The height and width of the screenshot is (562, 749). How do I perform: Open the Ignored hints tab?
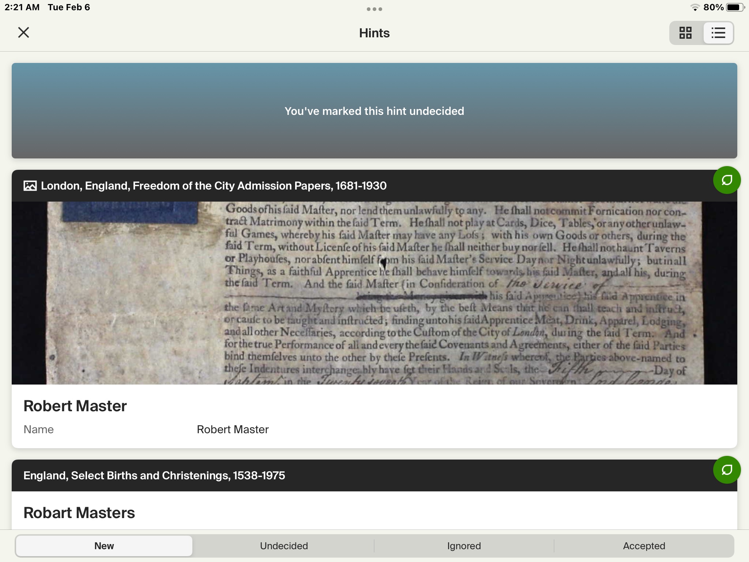pos(464,546)
